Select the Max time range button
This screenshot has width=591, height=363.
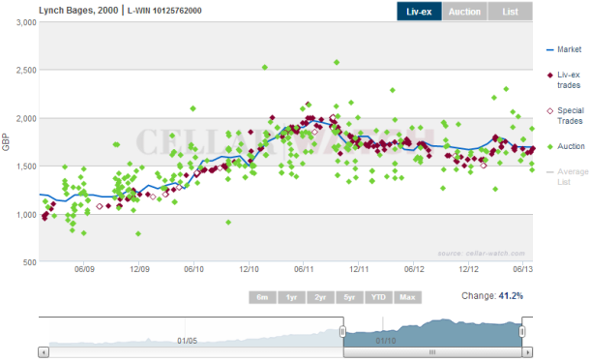click(x=407, y=297)
